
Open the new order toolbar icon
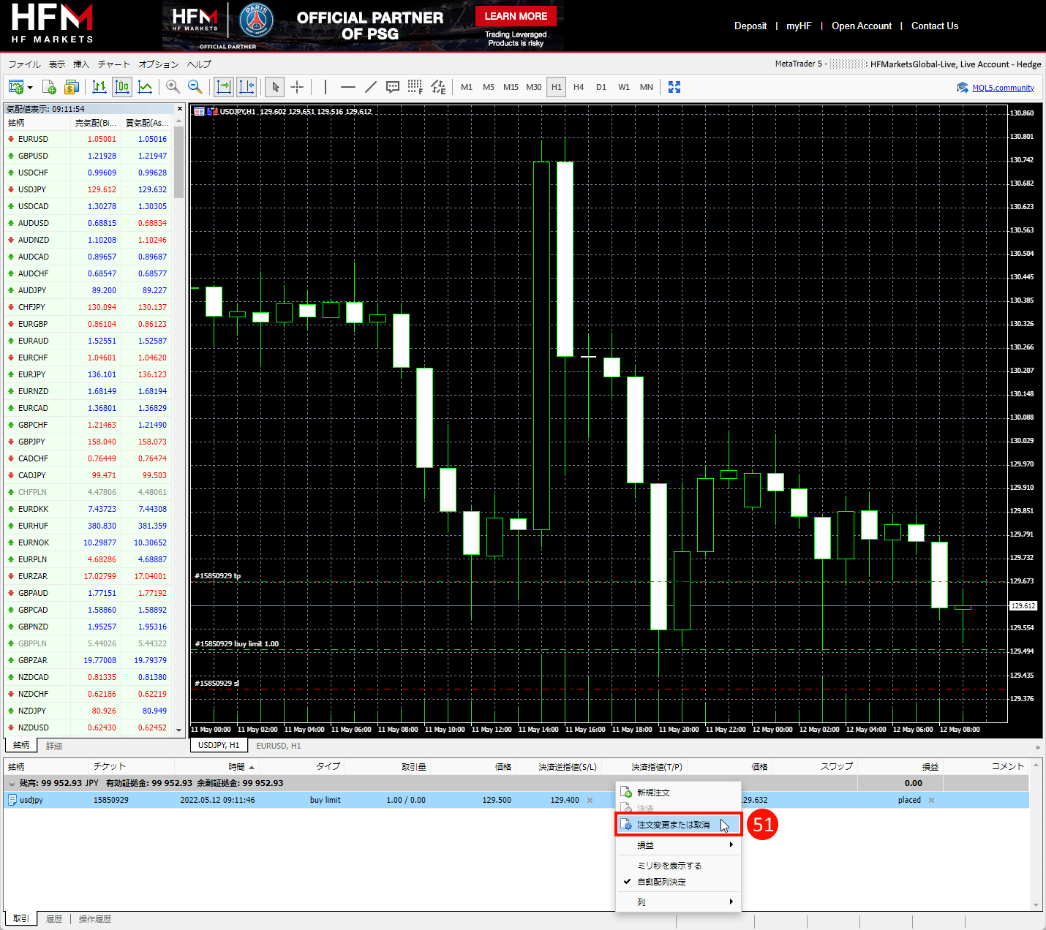49,87
